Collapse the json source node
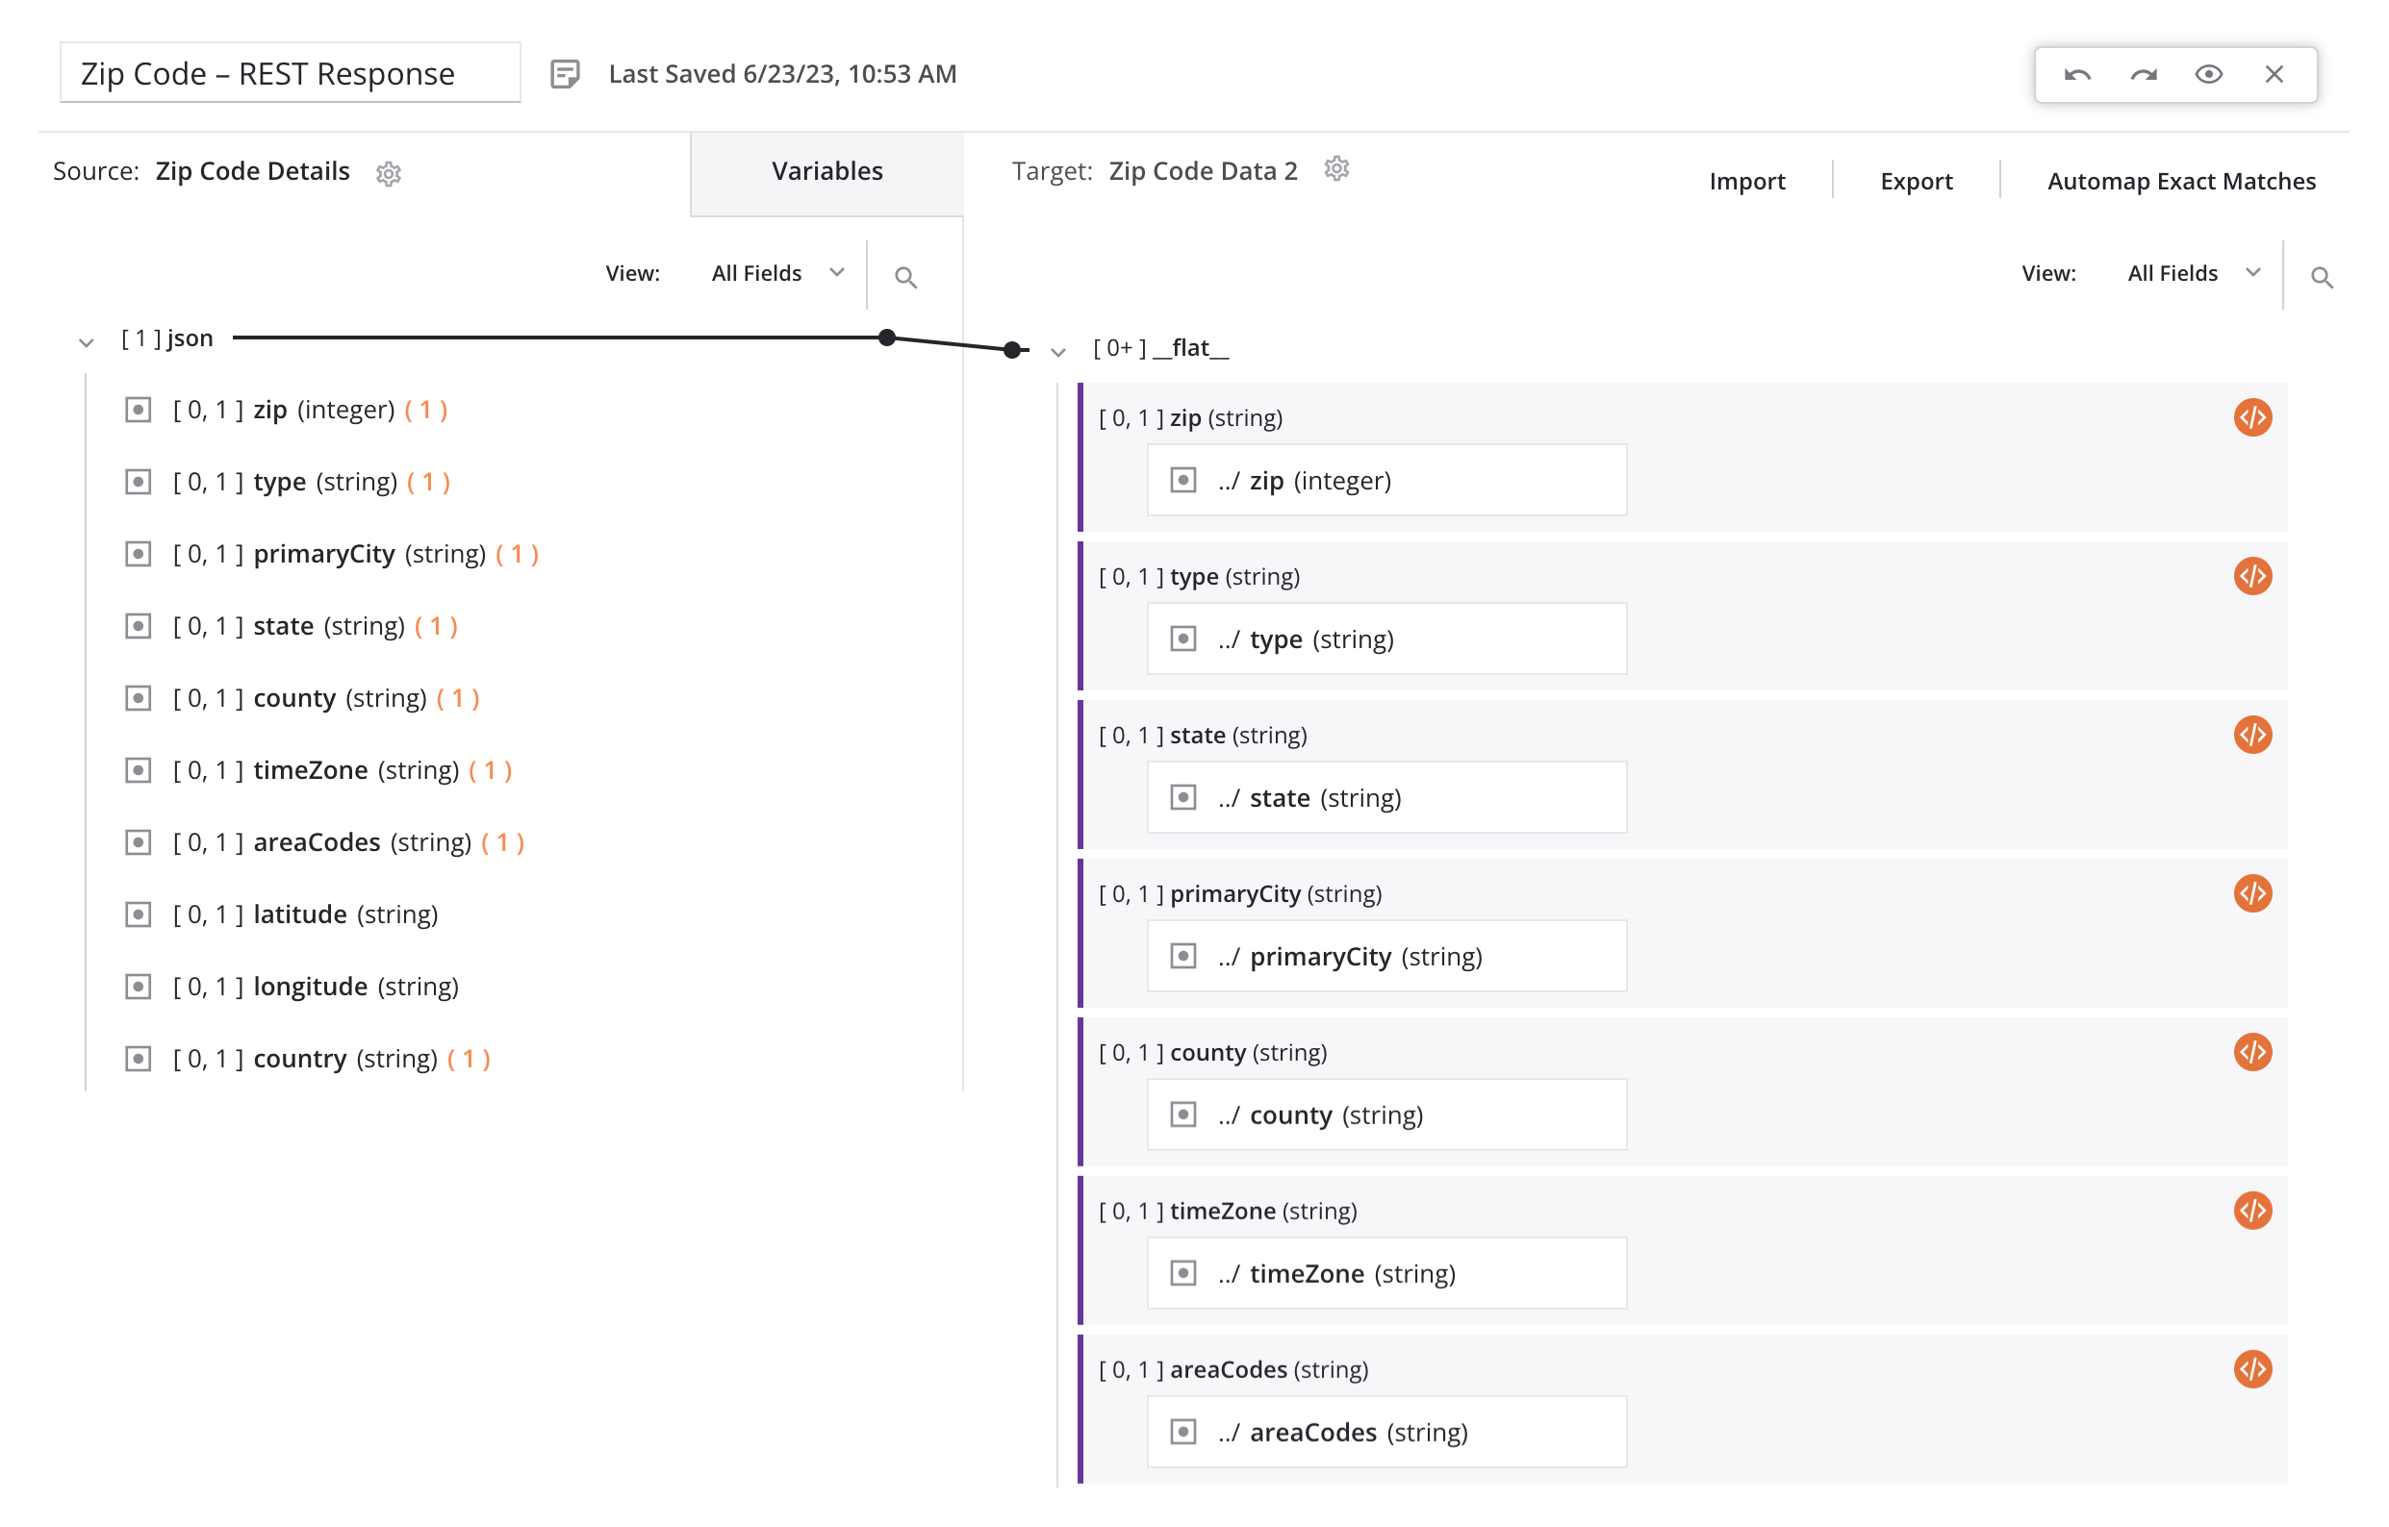This screenshot has height=1527, width=2389. click(x=87, y=342)
